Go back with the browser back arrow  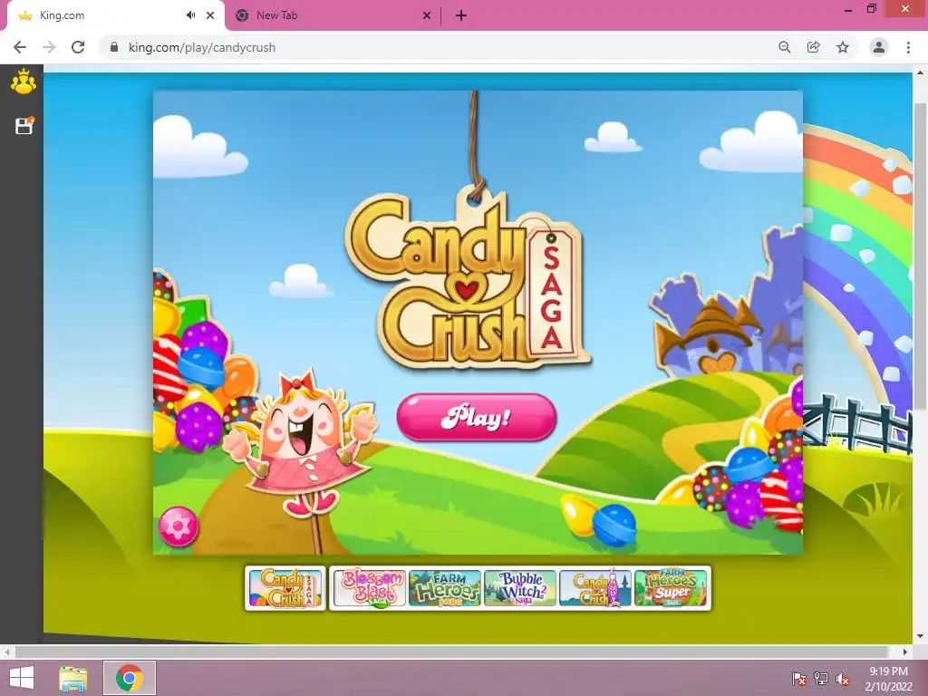pos(20,47)
